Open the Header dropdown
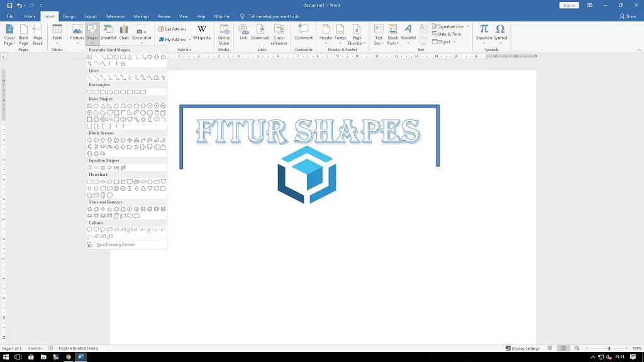644x362 pixels. tap(326, 35)
